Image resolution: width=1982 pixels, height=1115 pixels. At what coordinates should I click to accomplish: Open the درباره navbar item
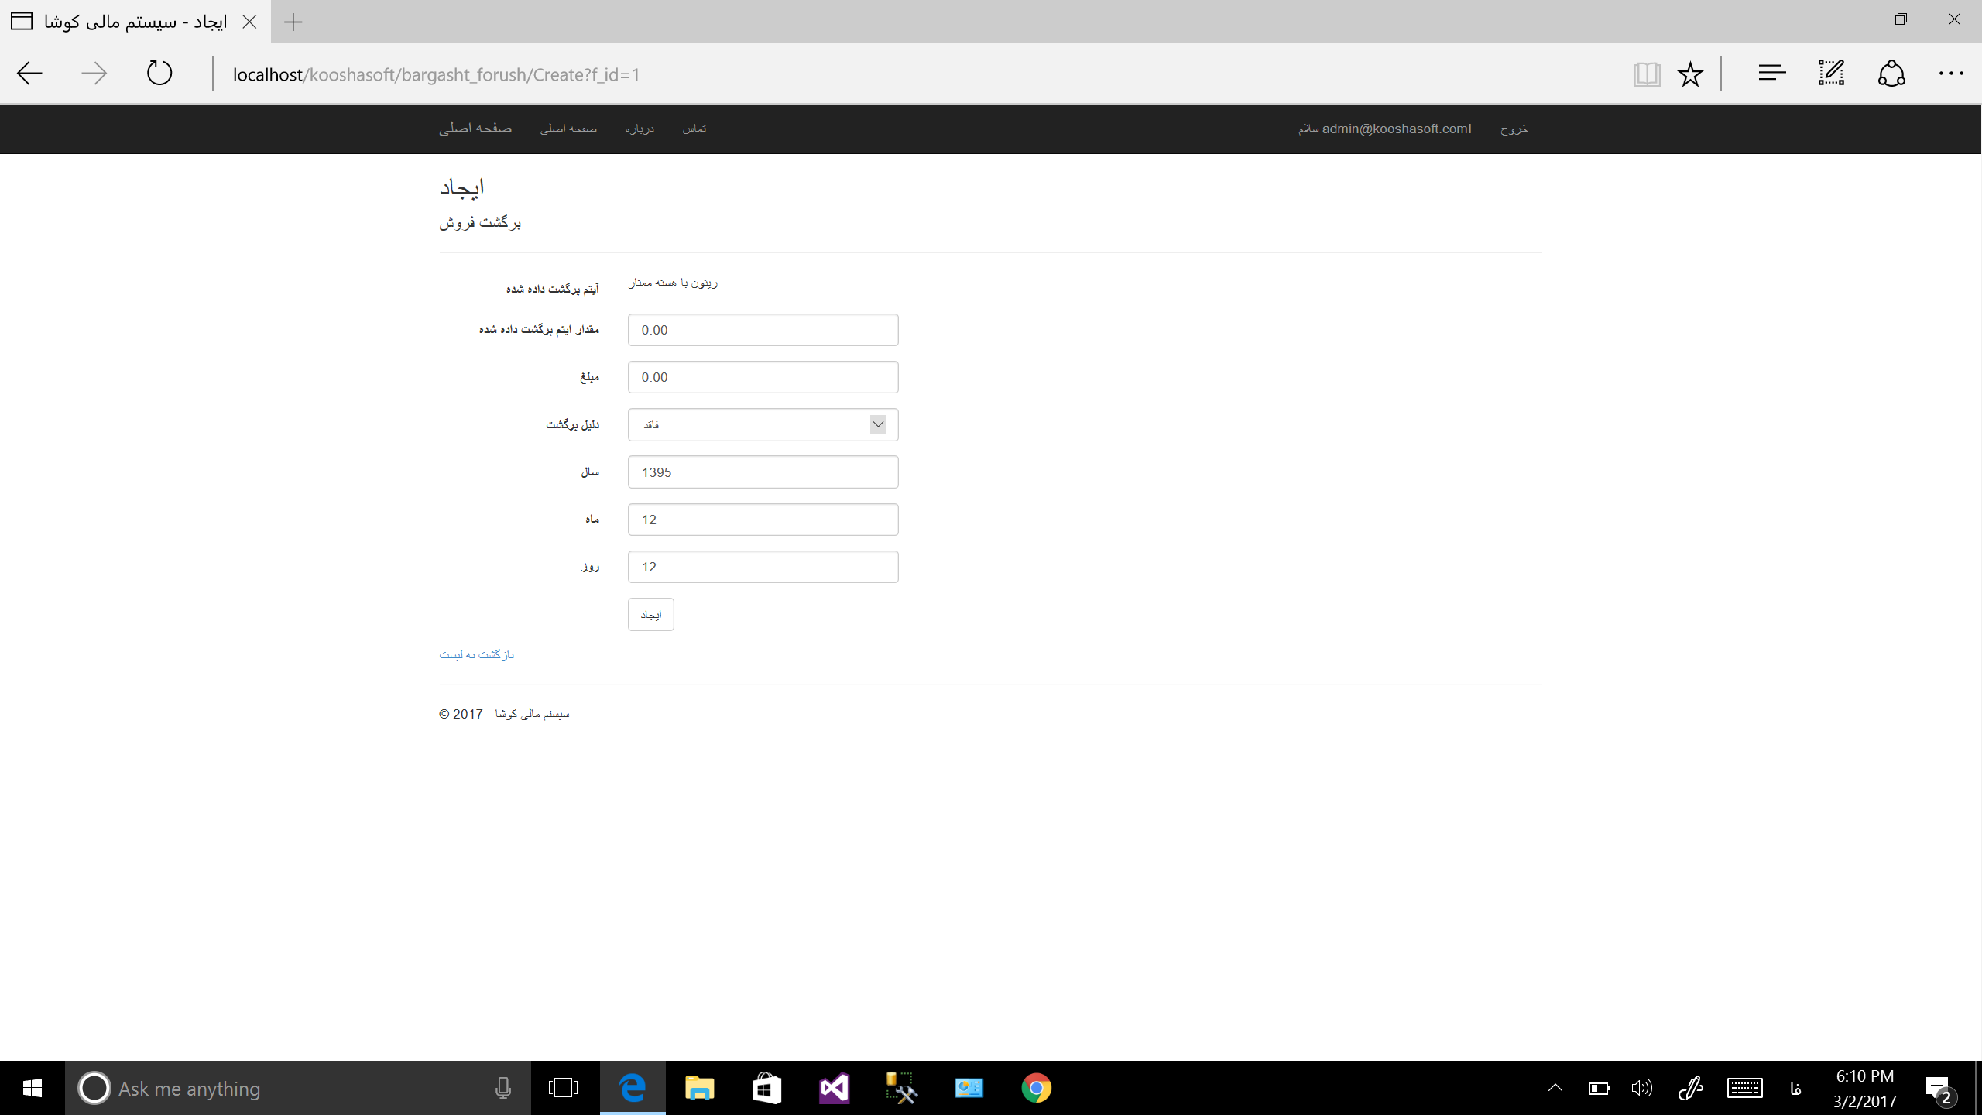[x=640, y=129]
